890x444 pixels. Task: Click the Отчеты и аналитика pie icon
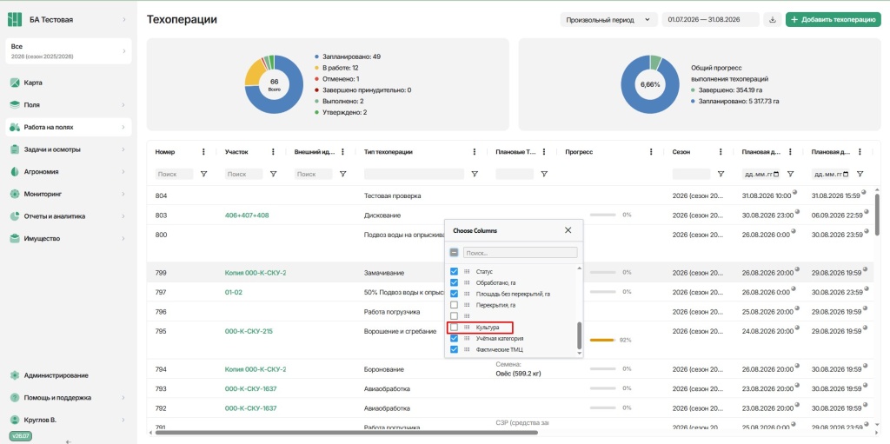tap(15, 216)
